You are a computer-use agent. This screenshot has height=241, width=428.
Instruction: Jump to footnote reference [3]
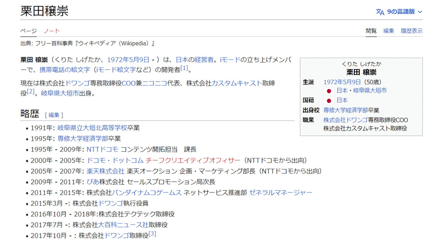[152, 234]
